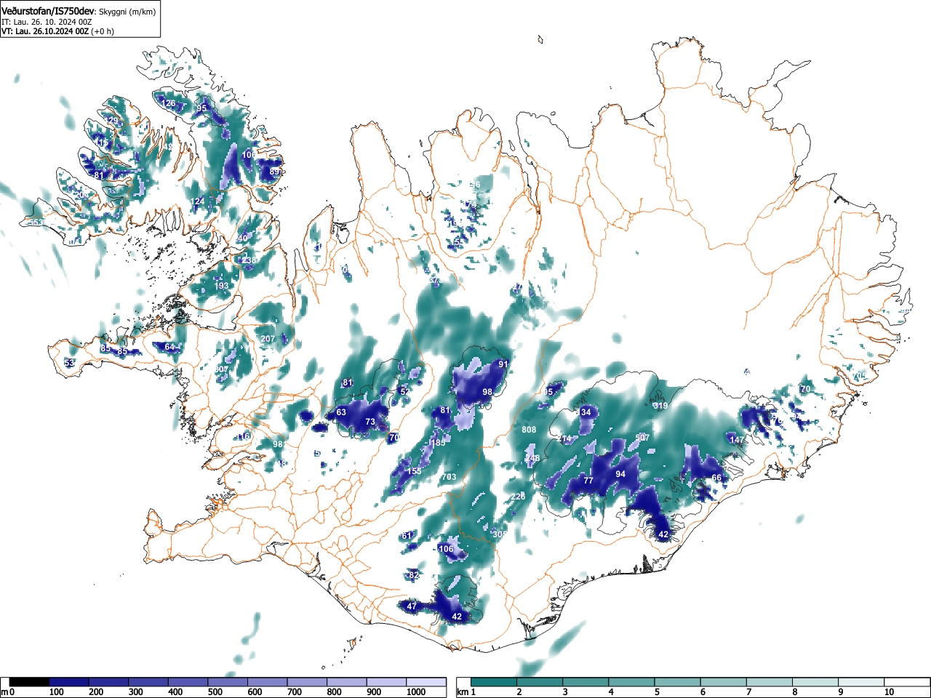Click the 207 visibility value on the map
The image size is (931, 698).
point(268,339)
